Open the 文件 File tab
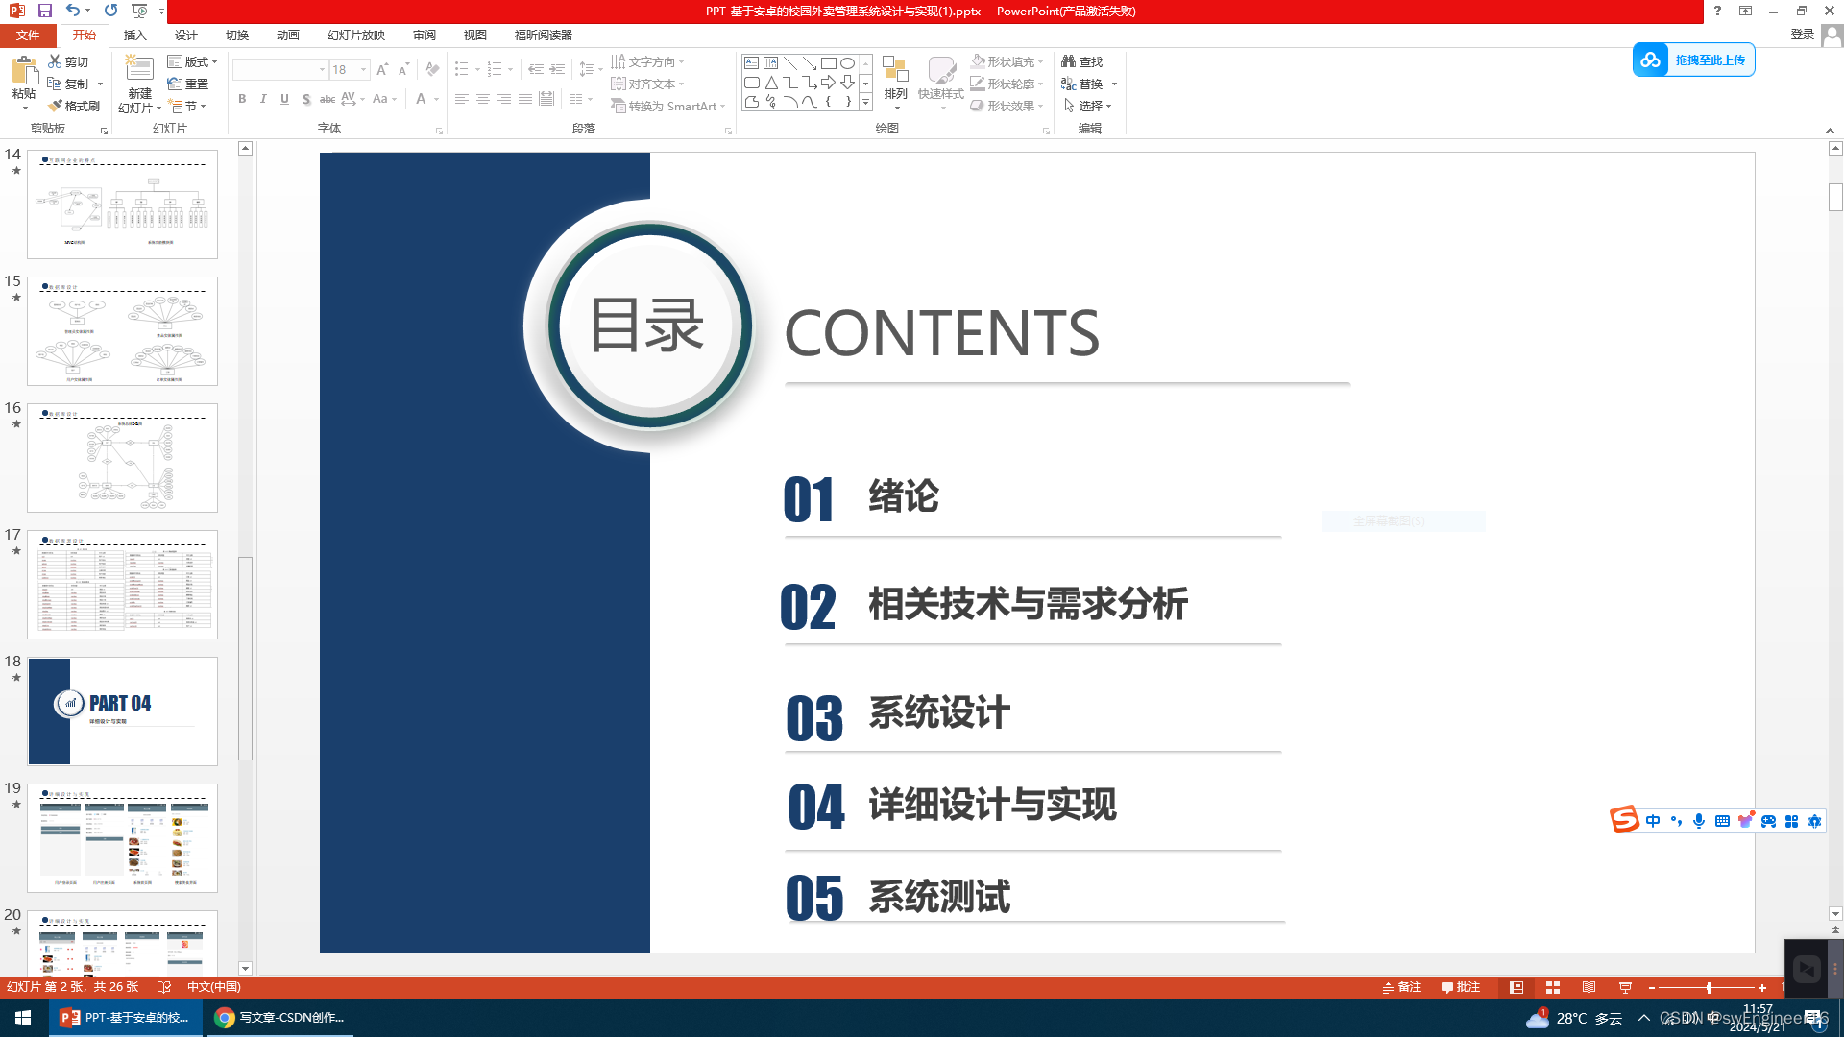 tap(28, 35)
